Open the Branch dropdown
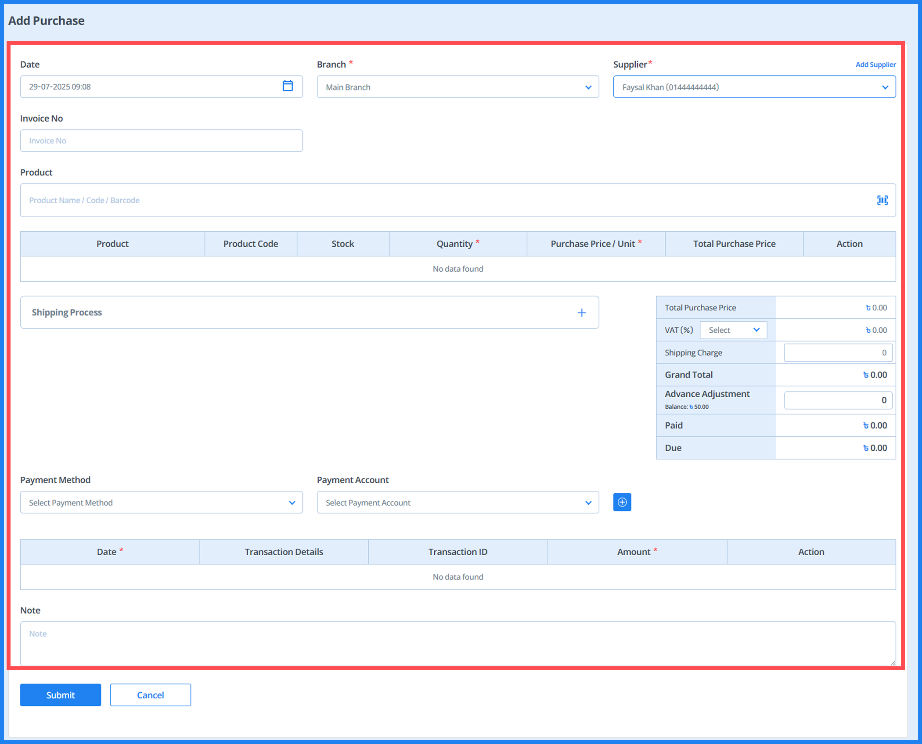The height and width of the screenshot is (744, 922). point(457,87)
